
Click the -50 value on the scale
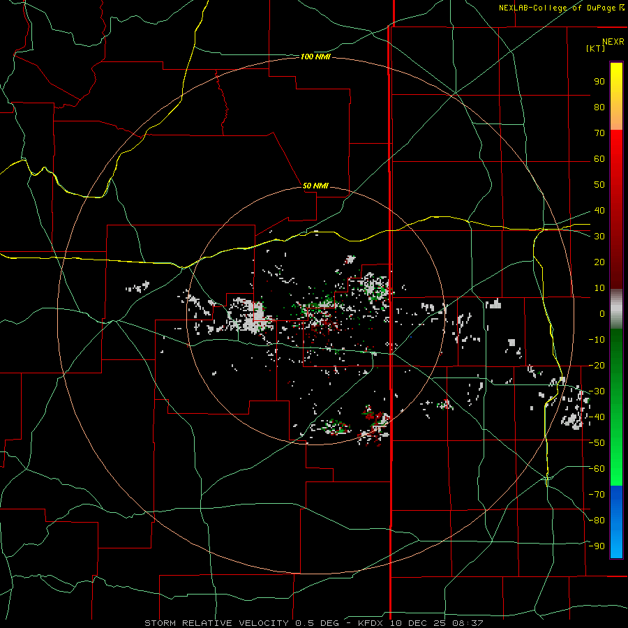click(x=597, y=443)
